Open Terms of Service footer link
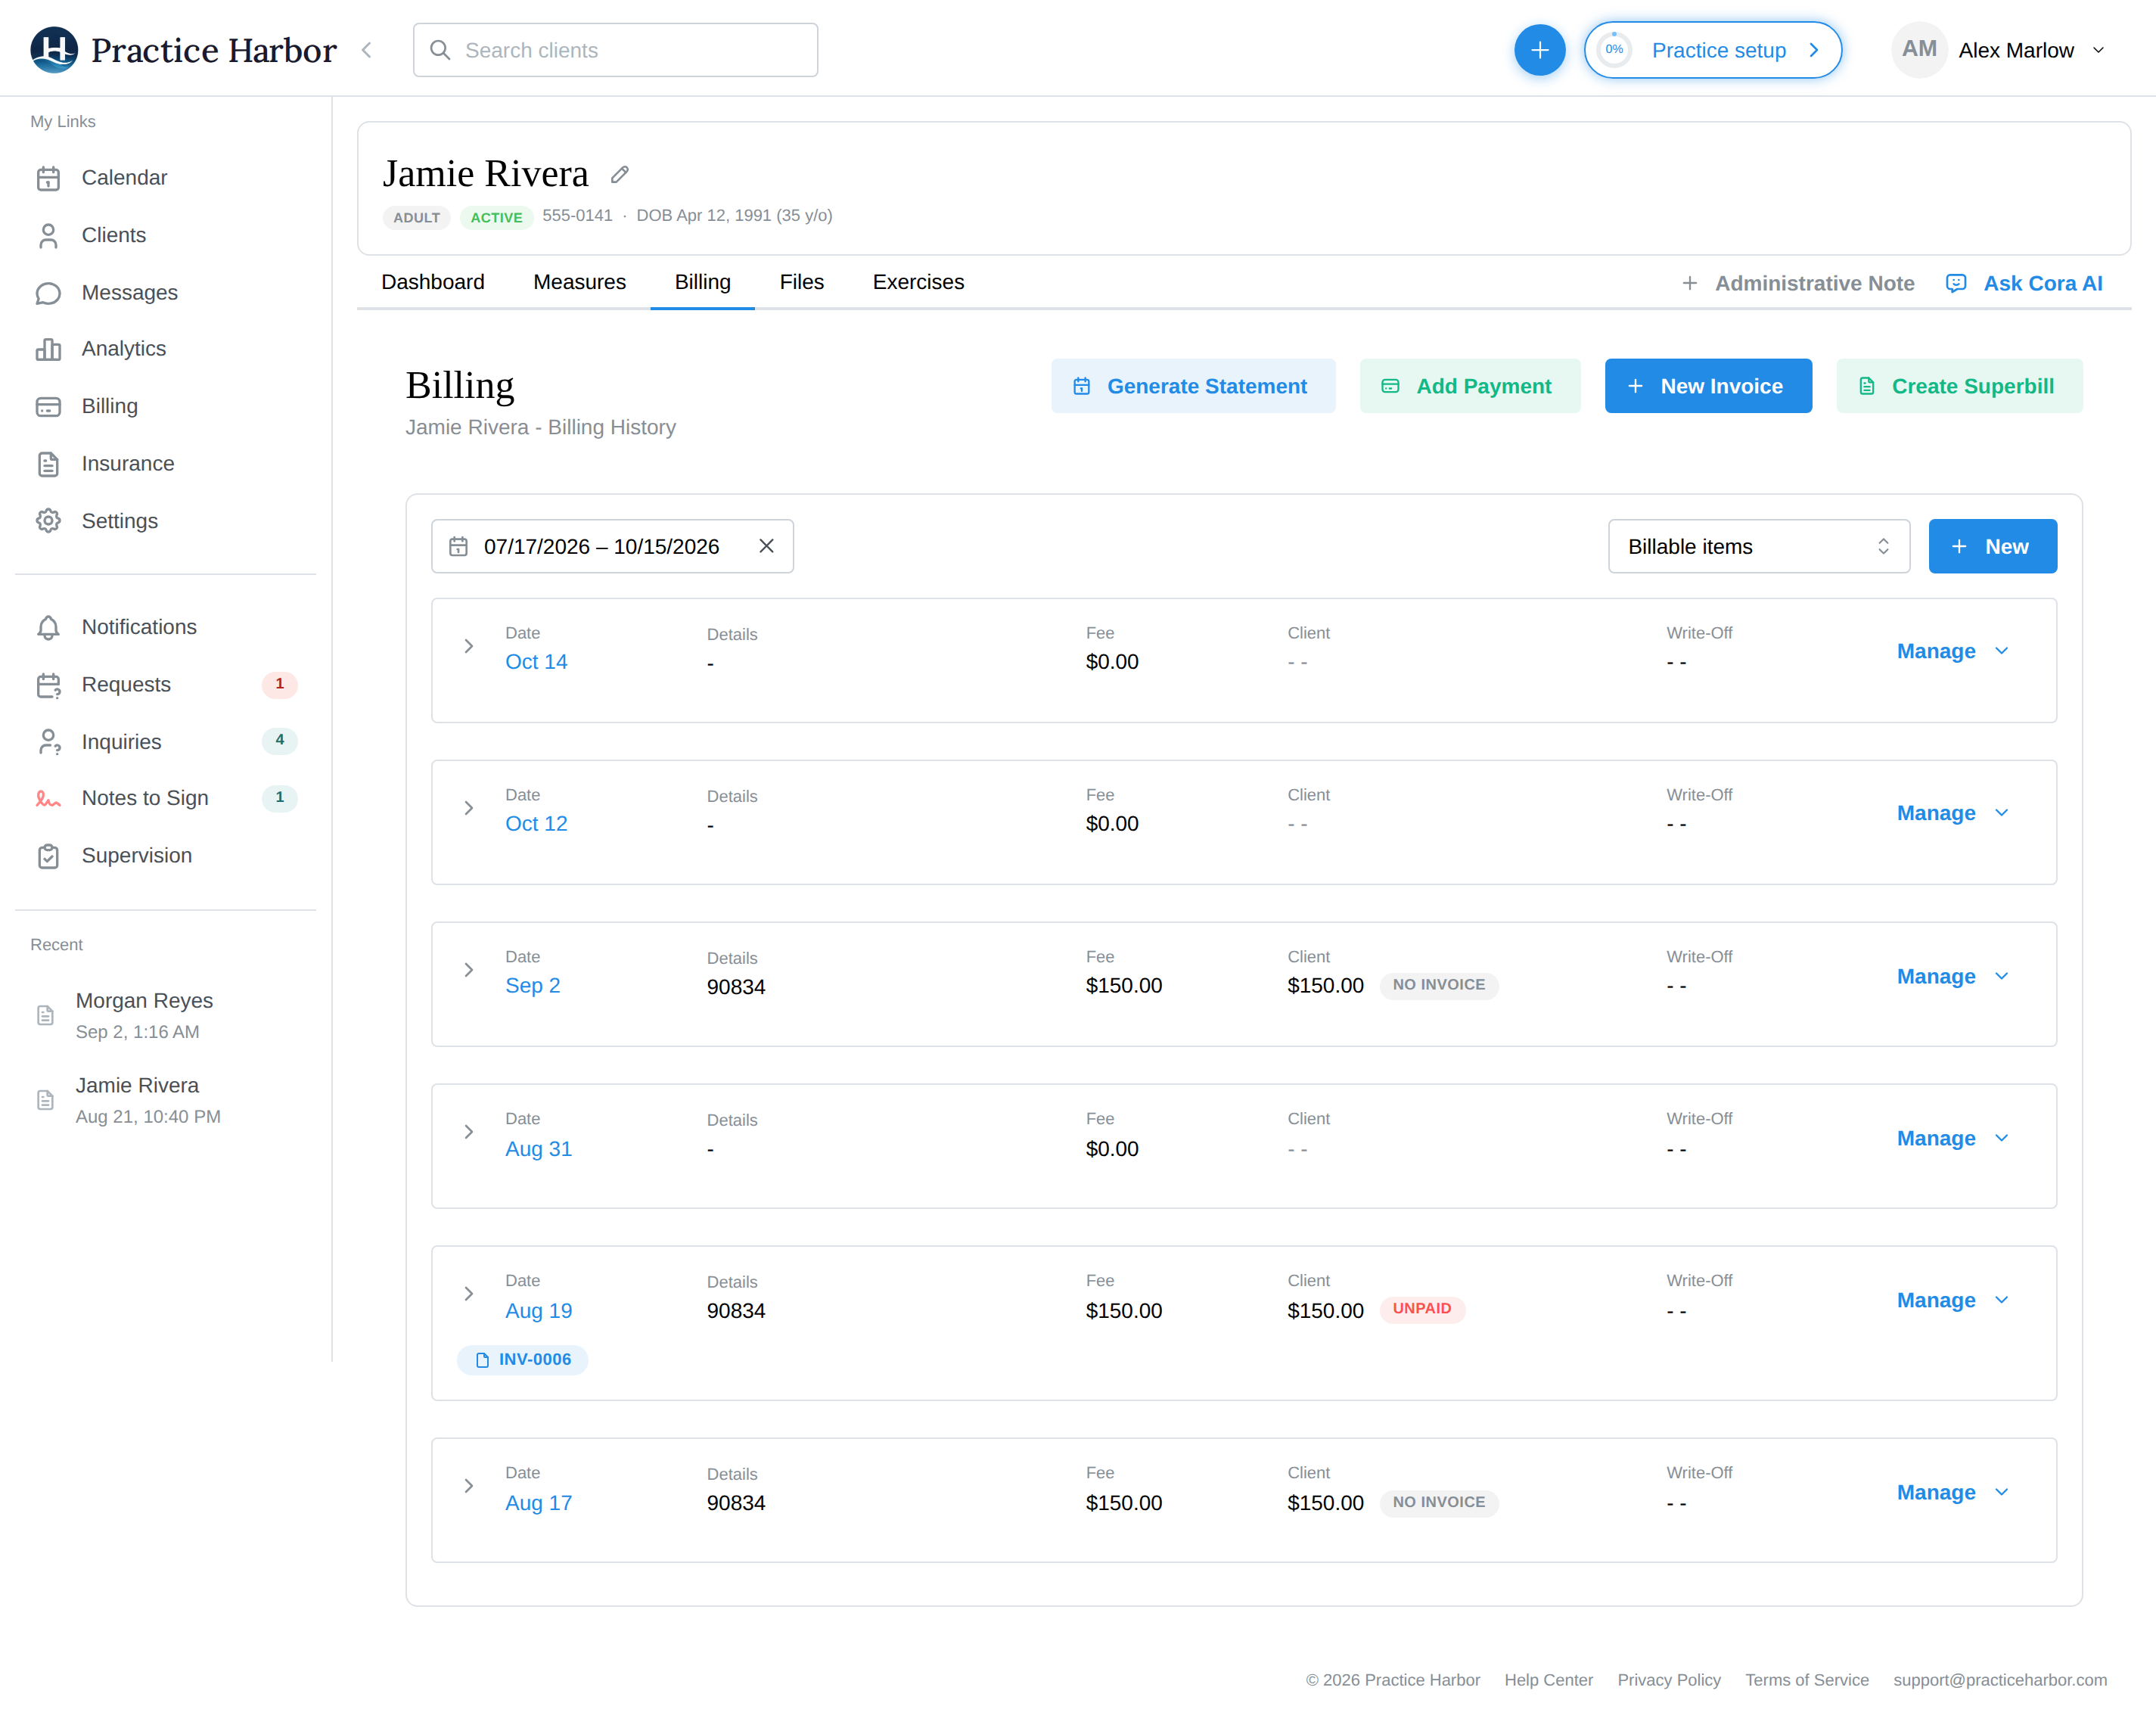 pos(1806,1680)
